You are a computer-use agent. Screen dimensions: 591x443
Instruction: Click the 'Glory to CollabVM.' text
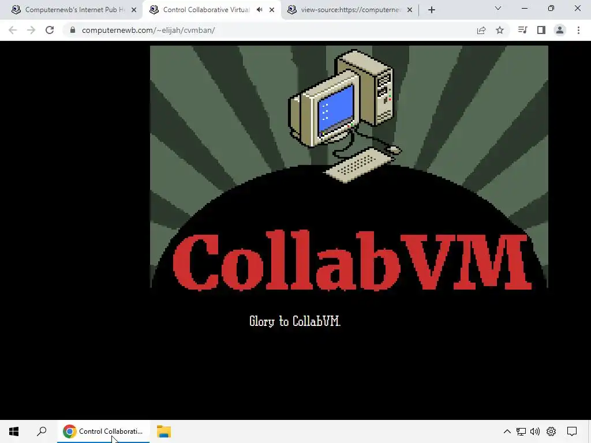295,321
